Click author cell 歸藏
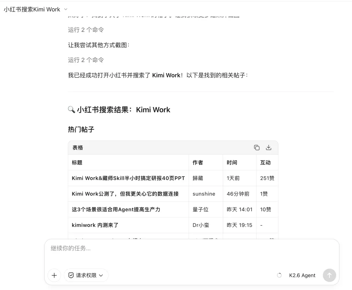This screenshot has height=290, width=352. [206, 178]
